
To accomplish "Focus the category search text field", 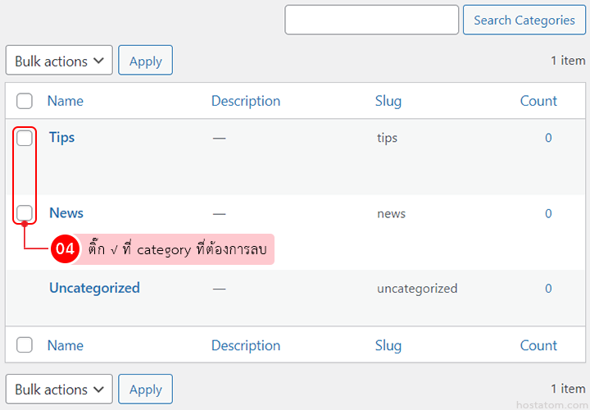I will (371, 20).
